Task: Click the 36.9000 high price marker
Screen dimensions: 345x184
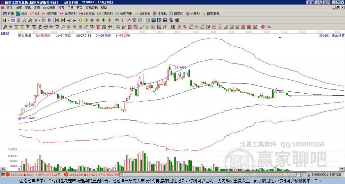Action: (x=181, y=67)
